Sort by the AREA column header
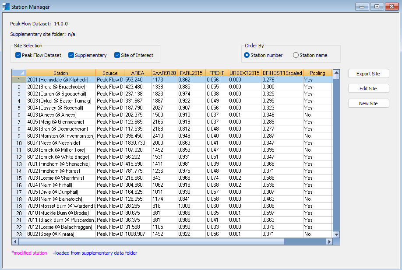The width and height of the screenshot is (402, 270). (x=138, y=73)
